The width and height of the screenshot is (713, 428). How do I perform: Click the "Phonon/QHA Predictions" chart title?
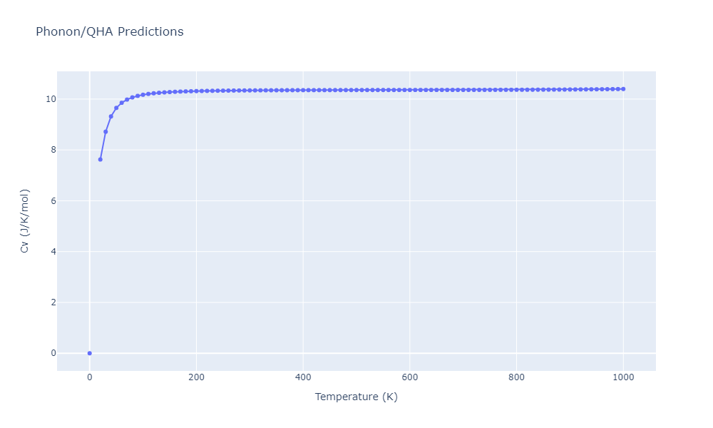(109, 32)
